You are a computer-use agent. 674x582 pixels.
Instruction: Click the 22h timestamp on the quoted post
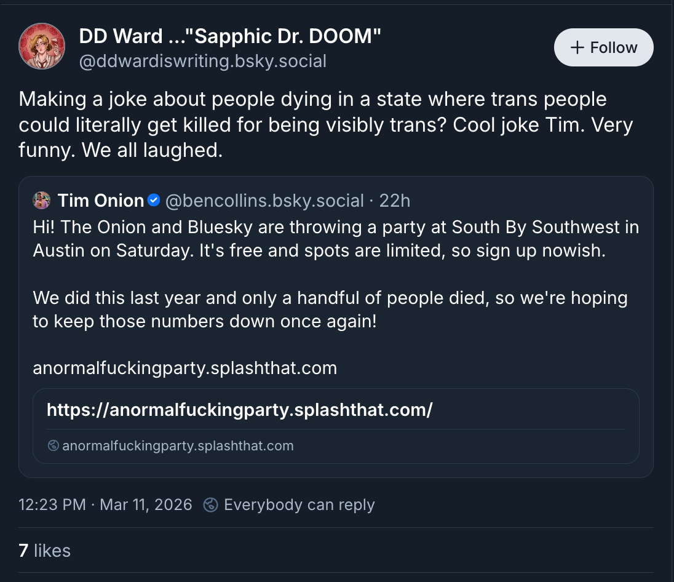[x=395, y=201]
